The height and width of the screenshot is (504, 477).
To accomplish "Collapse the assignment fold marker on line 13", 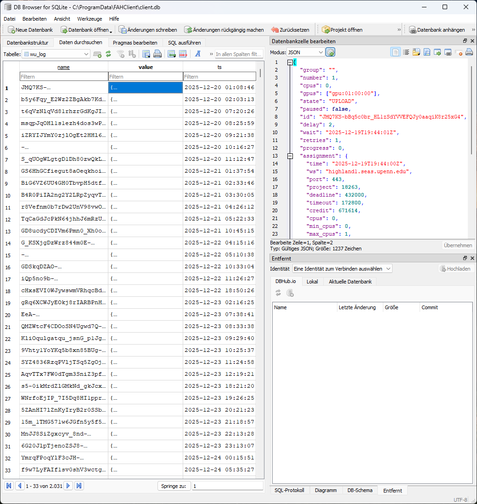I will [x=290, y=156].
